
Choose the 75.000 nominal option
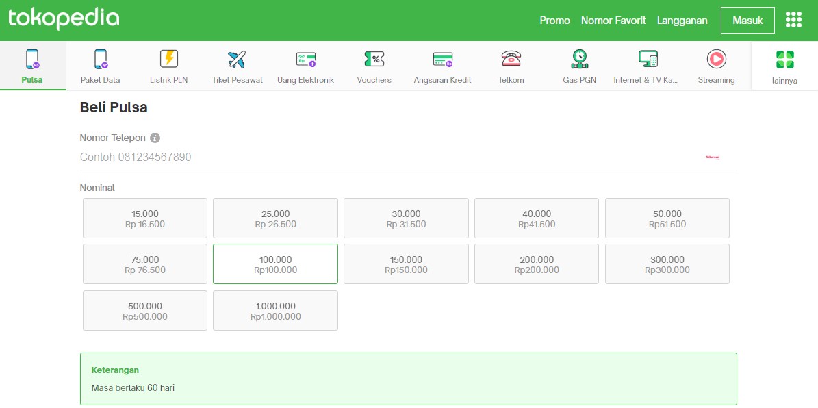tap(145, 264)
